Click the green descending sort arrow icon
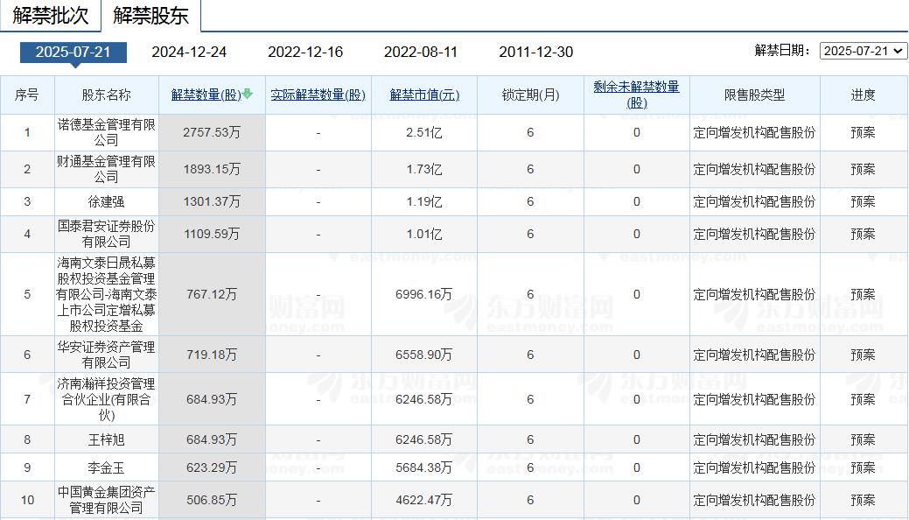 click(x=248, y=94)
